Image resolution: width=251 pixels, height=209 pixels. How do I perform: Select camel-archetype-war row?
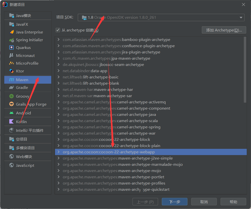coord(151,133)
